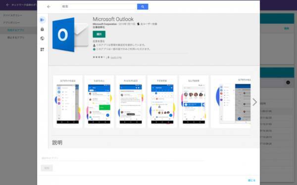
Task: Open the organize apps grid icon
Action: 42,49
